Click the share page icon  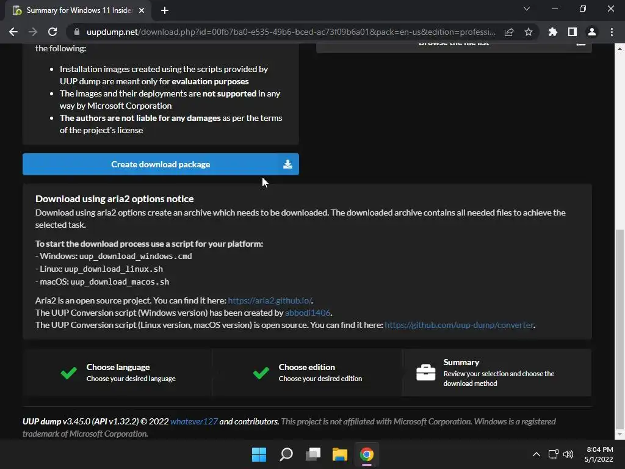(509, 32)
